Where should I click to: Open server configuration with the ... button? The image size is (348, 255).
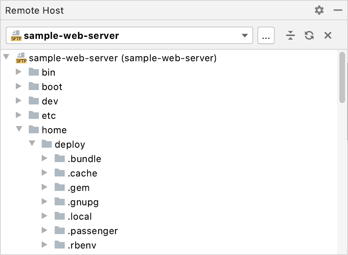(266, 35)
